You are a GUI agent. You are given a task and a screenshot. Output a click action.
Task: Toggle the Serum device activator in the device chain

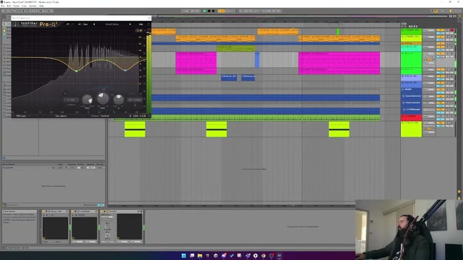click(44, 211)
